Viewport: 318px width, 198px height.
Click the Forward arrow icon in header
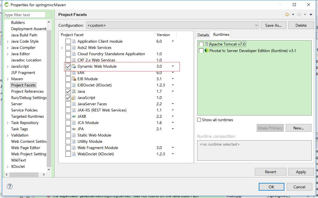(299, 15)
